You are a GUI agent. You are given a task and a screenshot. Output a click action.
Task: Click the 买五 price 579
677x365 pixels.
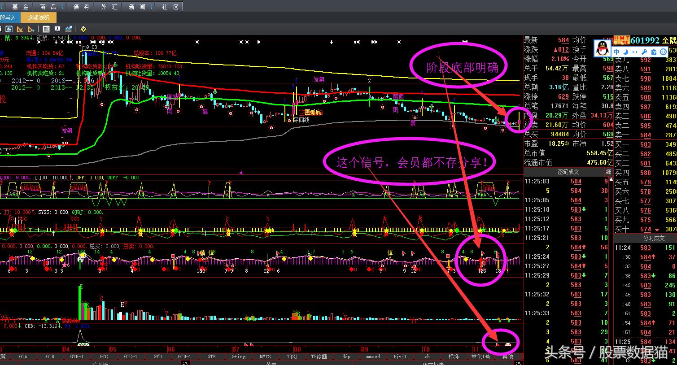pyautogui.click(x=646, y=182)
